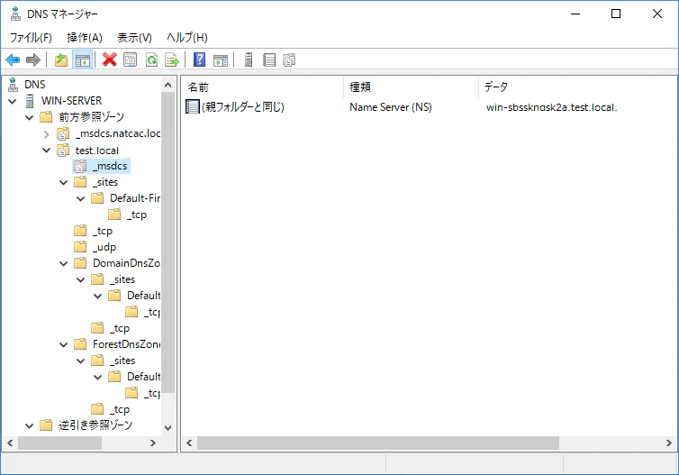Click list pane horizontal scroll right arrow

click(668, 443)
